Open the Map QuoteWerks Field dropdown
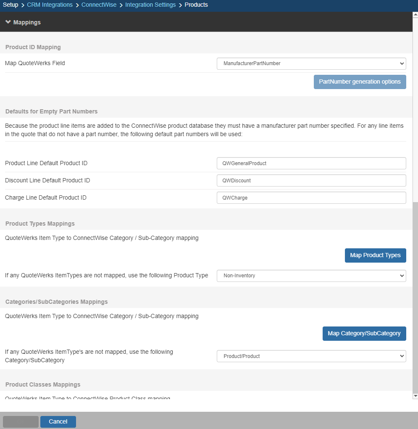 coord(311,63)
